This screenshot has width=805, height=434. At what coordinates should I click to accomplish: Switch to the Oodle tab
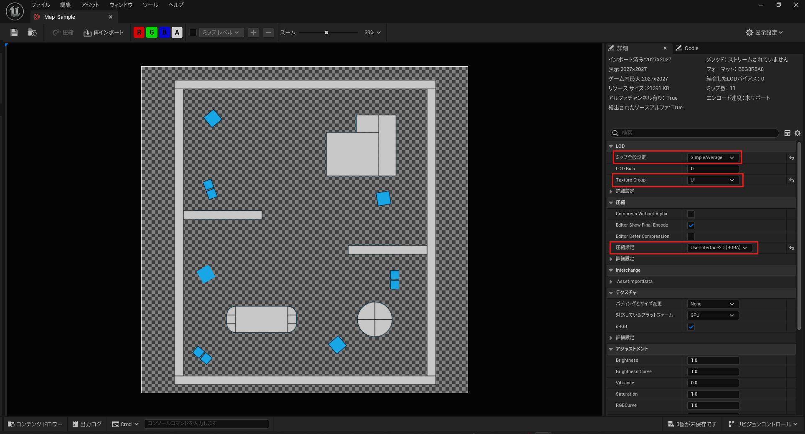pyautogui.click(x=691, y=48)
